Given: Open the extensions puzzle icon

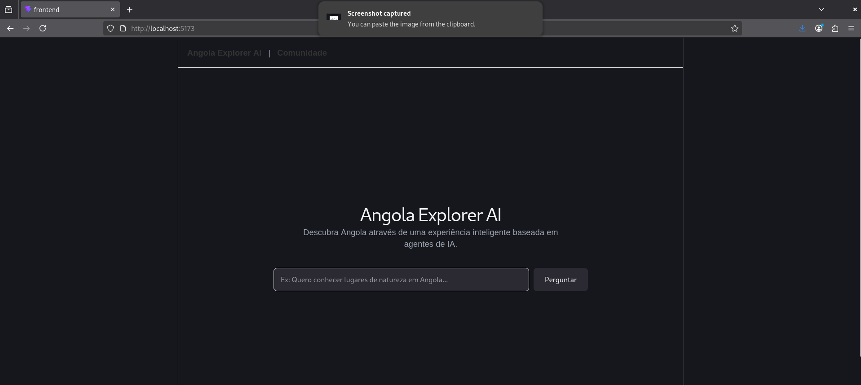Looking at the screenshot, I should click(835, 28).
